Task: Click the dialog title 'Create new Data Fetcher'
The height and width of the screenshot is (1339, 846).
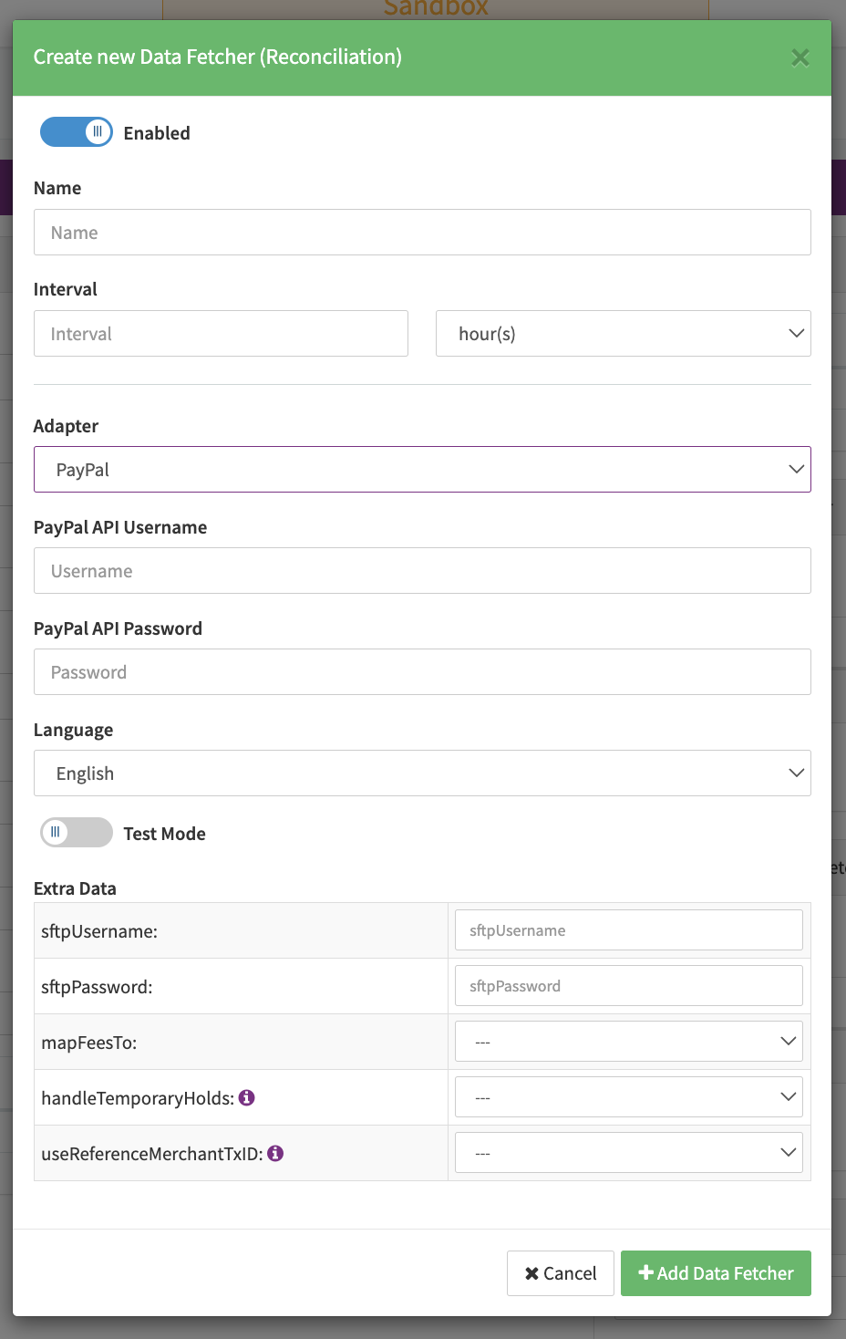Action: (x=217, y=57)
